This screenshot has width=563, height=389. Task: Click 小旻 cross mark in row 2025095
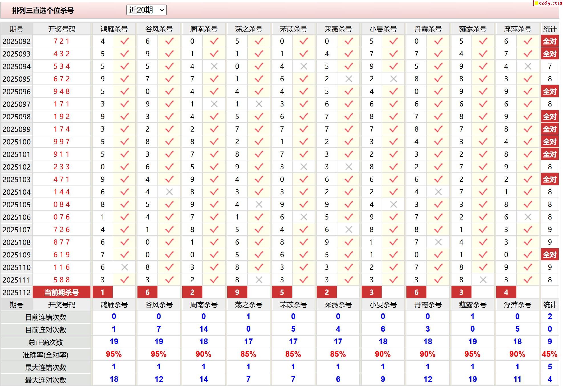pyautogui.click(x=393, y=79)
